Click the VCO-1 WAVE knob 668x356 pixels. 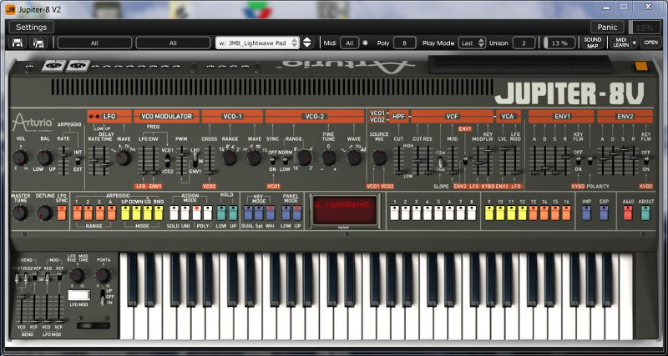point(255,158)
